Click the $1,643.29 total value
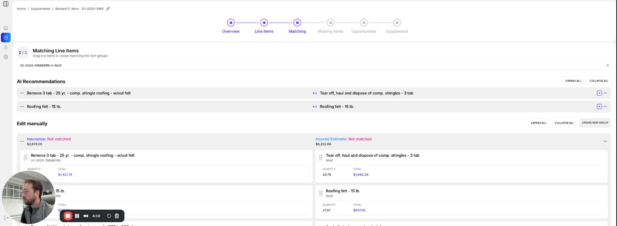 click(x=361, y=175)
